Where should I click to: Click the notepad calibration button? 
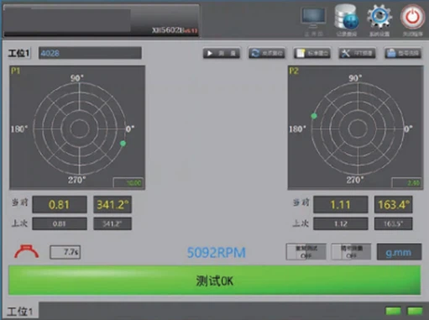click(x=312, y=53)
